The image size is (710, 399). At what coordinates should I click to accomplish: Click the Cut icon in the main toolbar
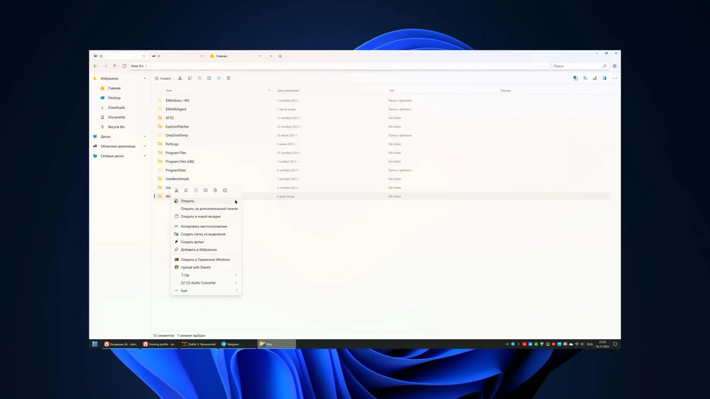pos(180,78)
